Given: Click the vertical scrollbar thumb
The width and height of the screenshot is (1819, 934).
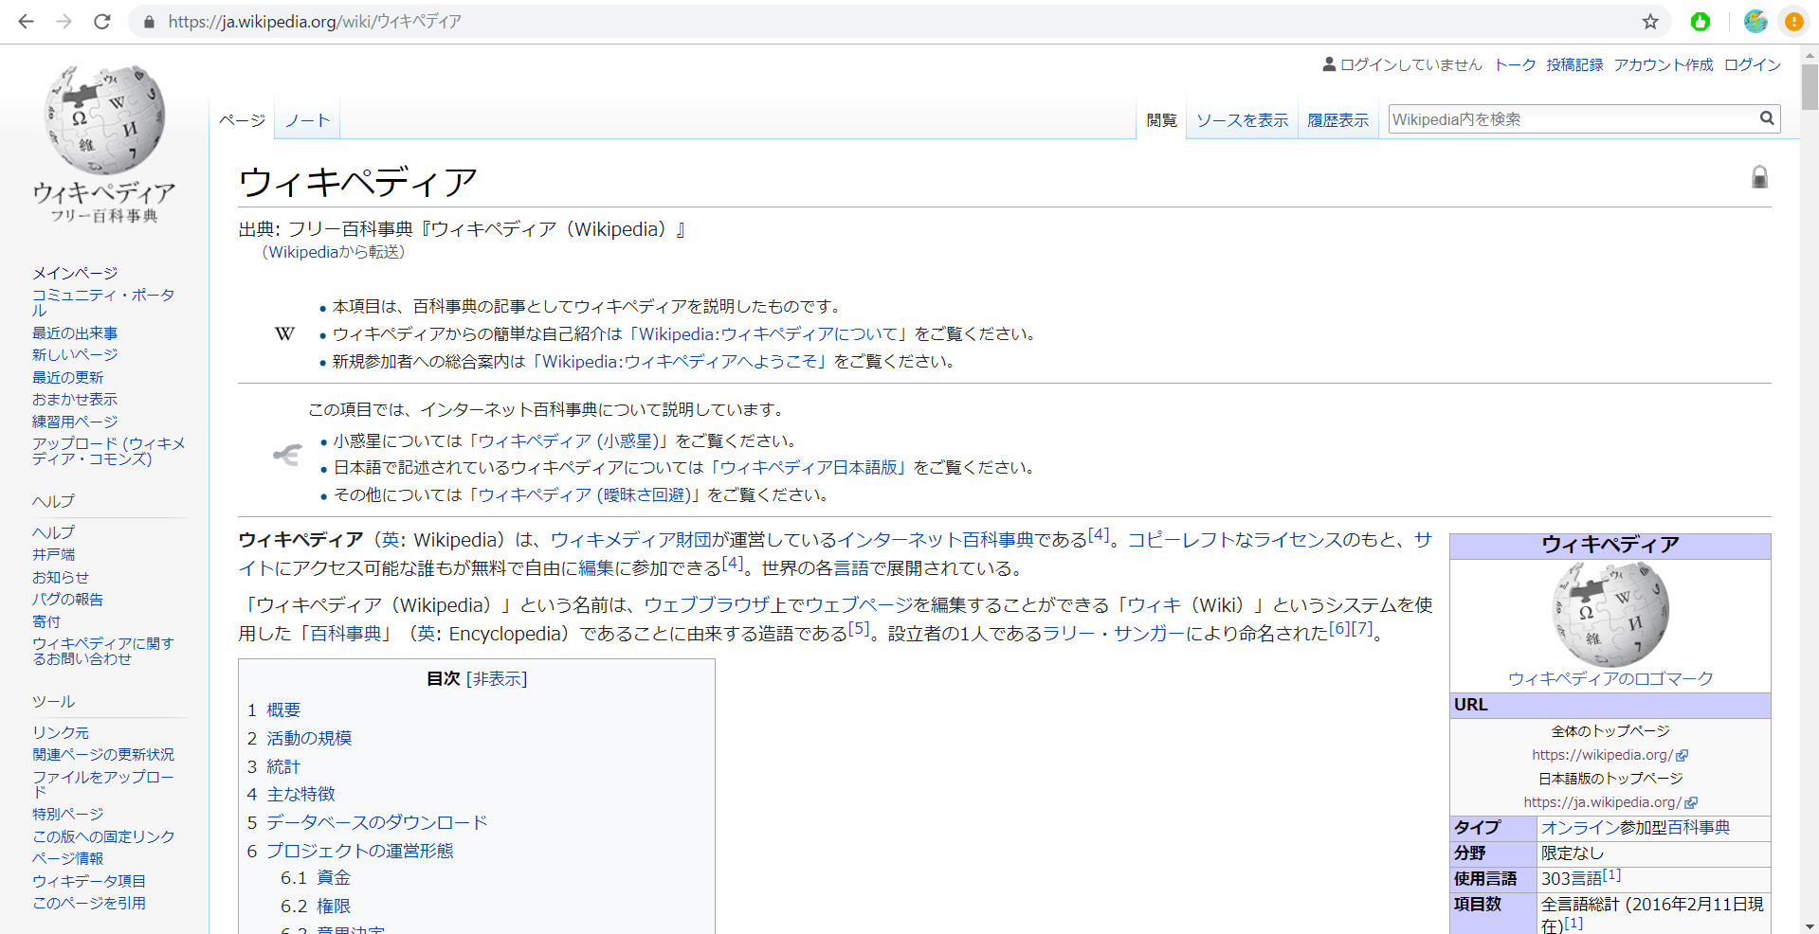Looking at the screenshot, I should pyautogui.click(x=1810, y=87).
